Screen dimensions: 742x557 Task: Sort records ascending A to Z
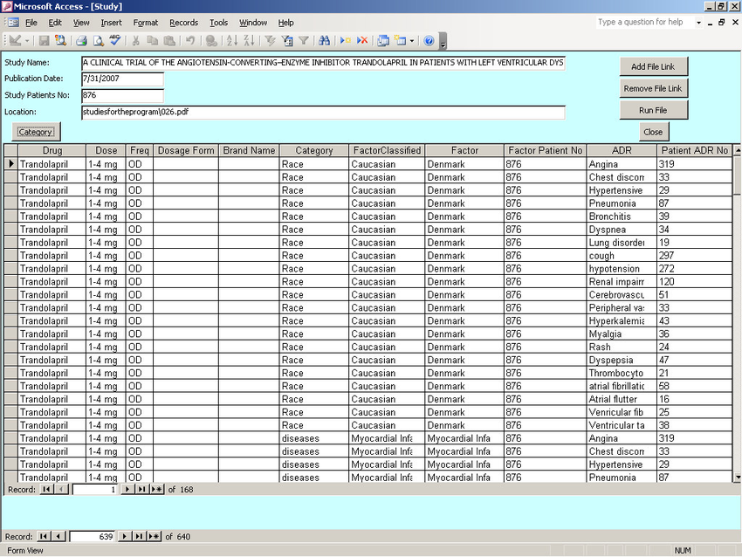tap(232, 41)
